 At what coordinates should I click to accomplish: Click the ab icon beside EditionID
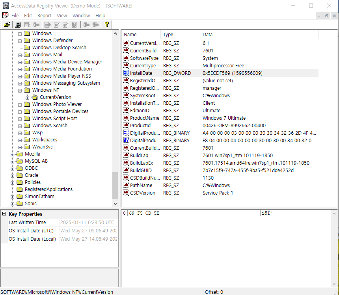[126, 110]
